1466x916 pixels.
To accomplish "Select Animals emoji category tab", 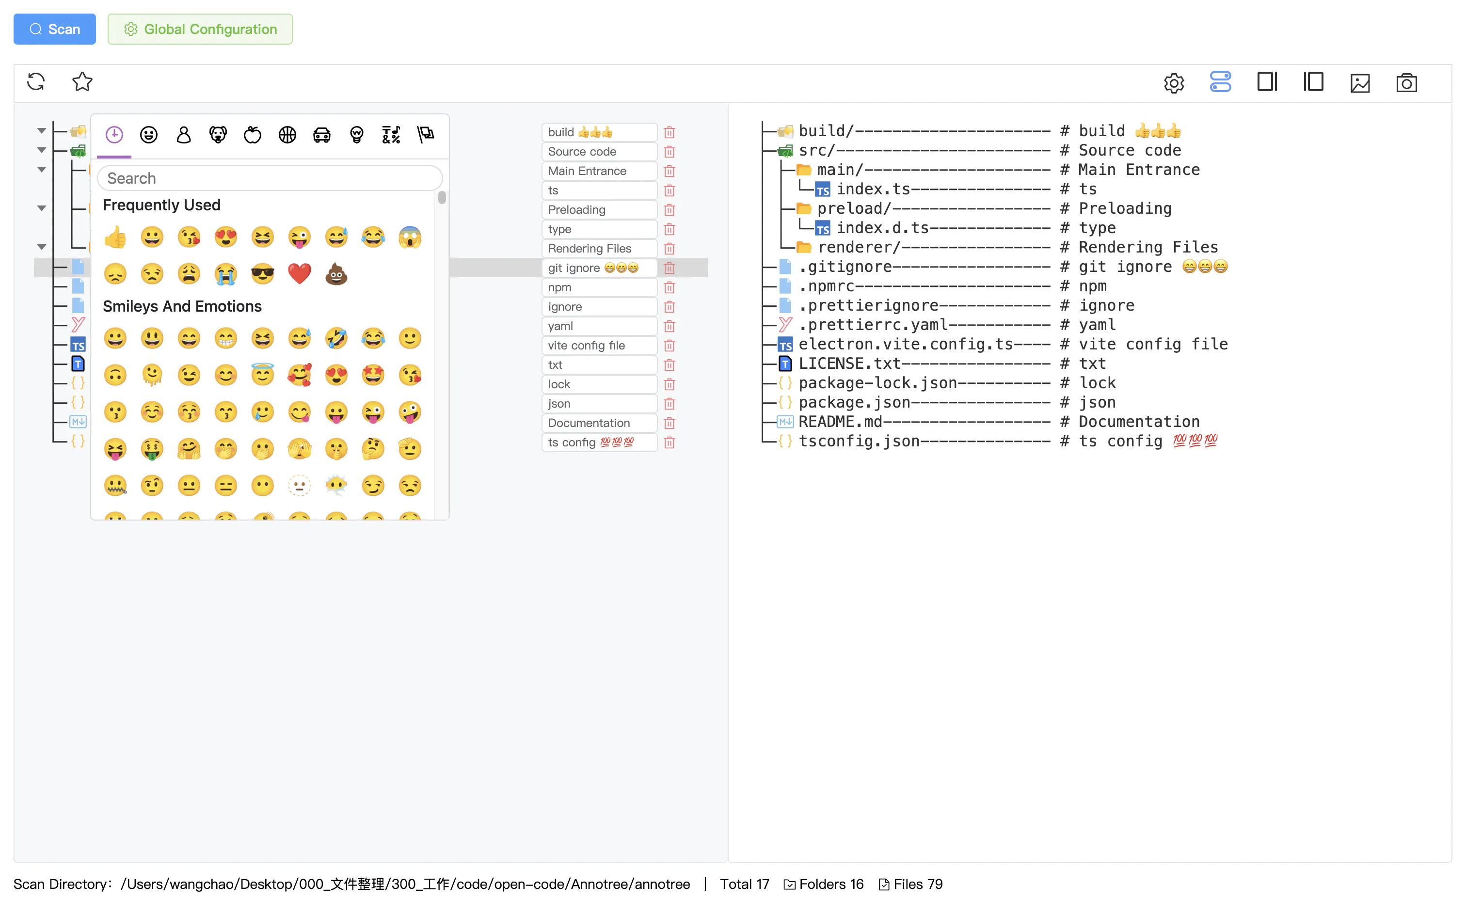I will point(218,135).
